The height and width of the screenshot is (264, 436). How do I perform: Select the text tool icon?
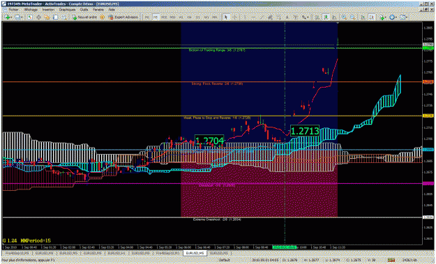pyautogui.click(x=287, y=17)
